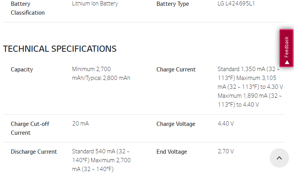Click the Discharge Current label
Image resolution: width=294 pixels, height=173 pixels.
point(34,152)
